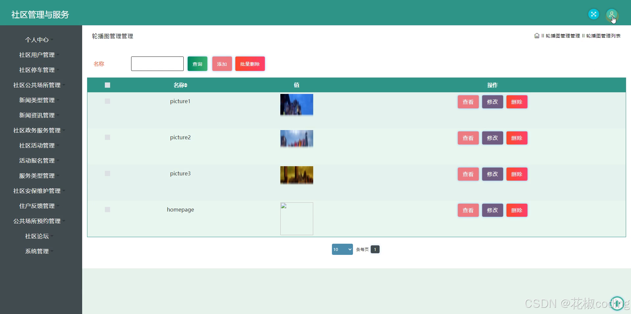Image resolution: width=631 pixels, height=314 pixels.
Task: Click the 操作 column header
Action: pos(492,85)
